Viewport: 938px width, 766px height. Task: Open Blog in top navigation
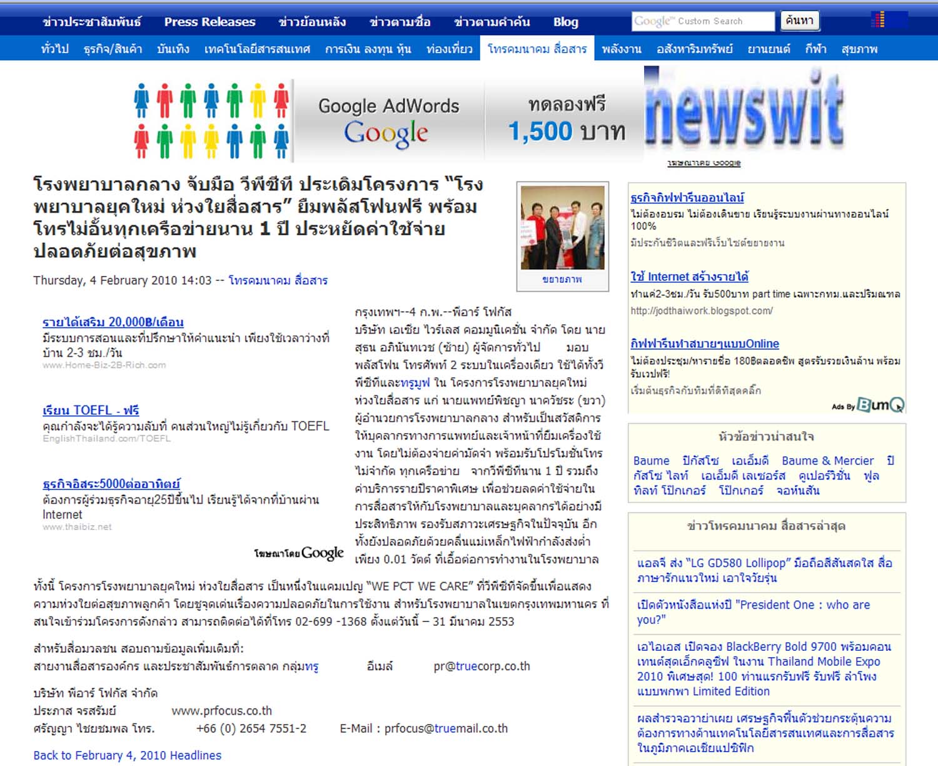tap(566, 22)
